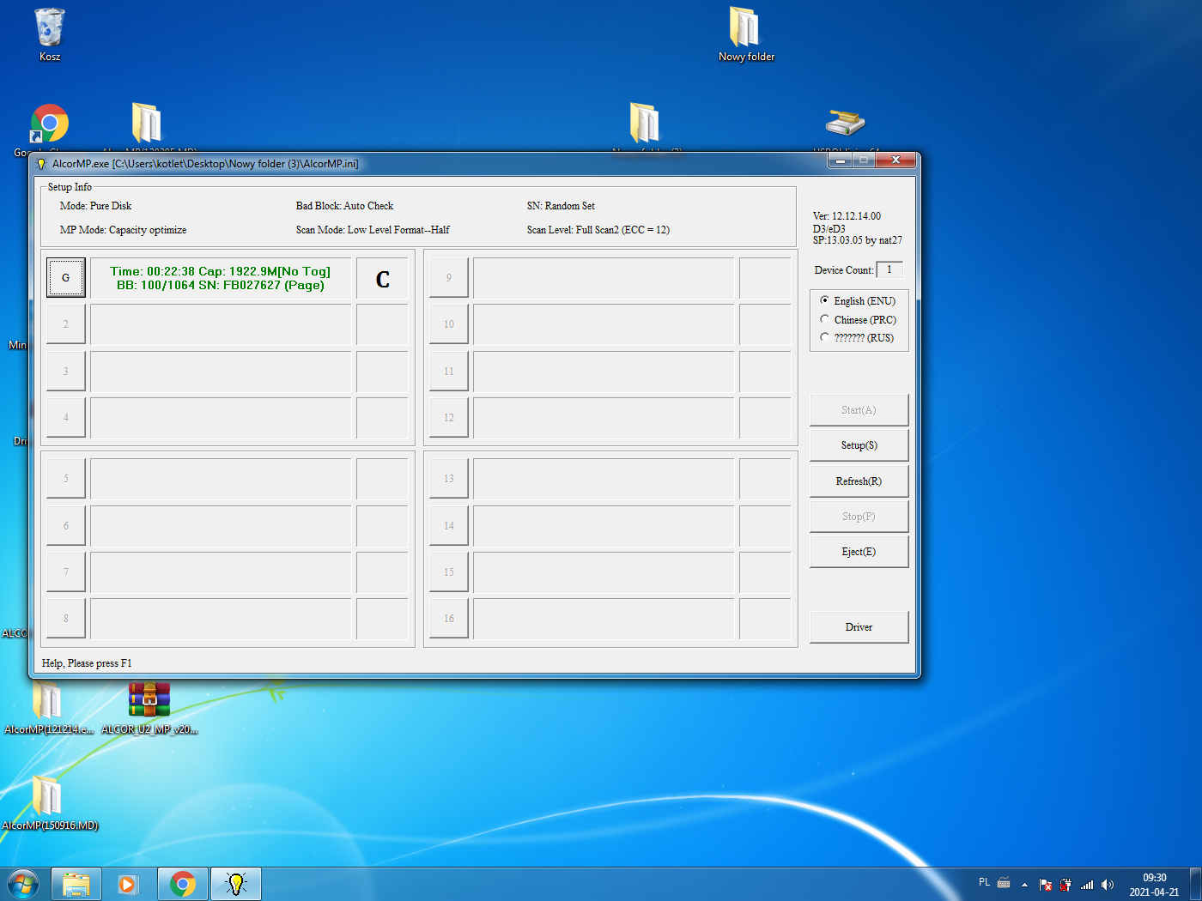The image size is (1202, 901).
Task: Click the volume speaker tray icon
Action: click(x=1108, y=885)
